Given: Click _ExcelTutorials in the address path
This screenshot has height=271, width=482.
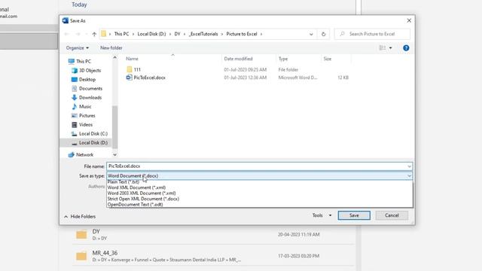Looking at the screenshot, I should click(203, 34).
